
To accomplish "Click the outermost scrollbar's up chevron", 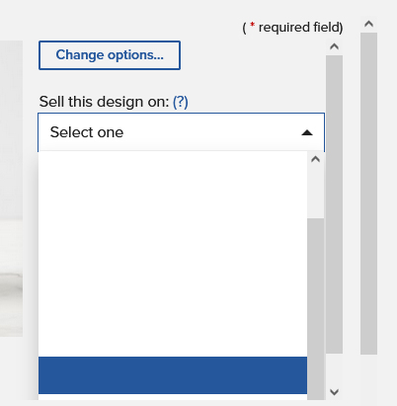I will pos(368,24).
